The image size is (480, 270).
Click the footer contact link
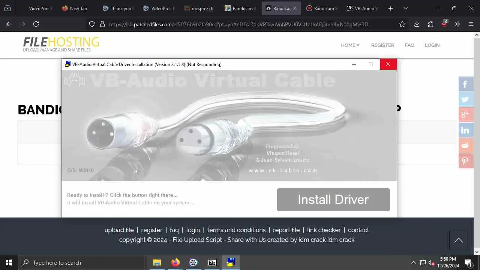point(358,230)
